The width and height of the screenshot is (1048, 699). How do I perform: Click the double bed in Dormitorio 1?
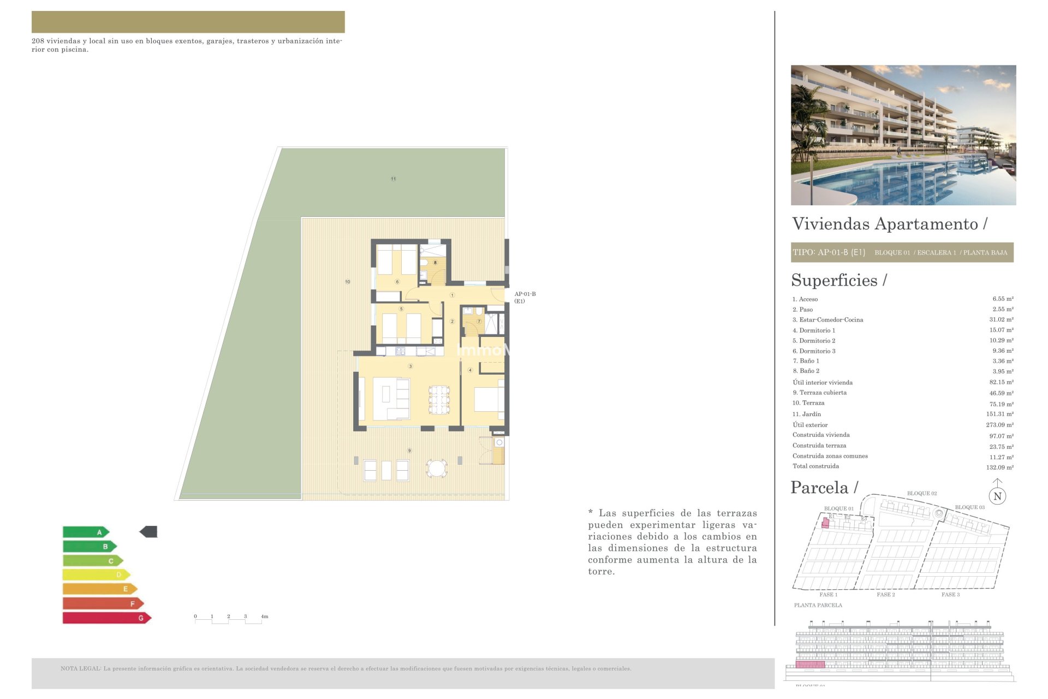click(488, 399)
